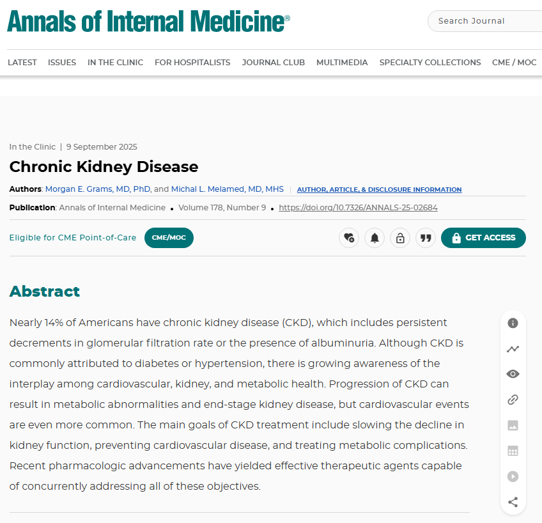This screenshot has height=523, width=542.
Task: Open SPECIALTY COLLECTIONS menu item
Action: (430, 63)
